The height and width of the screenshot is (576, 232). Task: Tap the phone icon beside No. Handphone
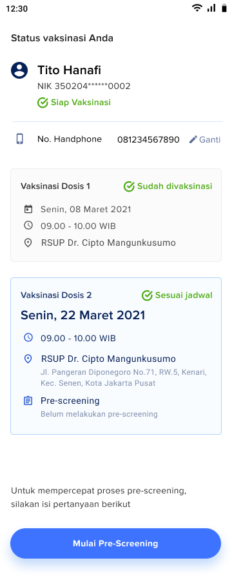[20, 139]
